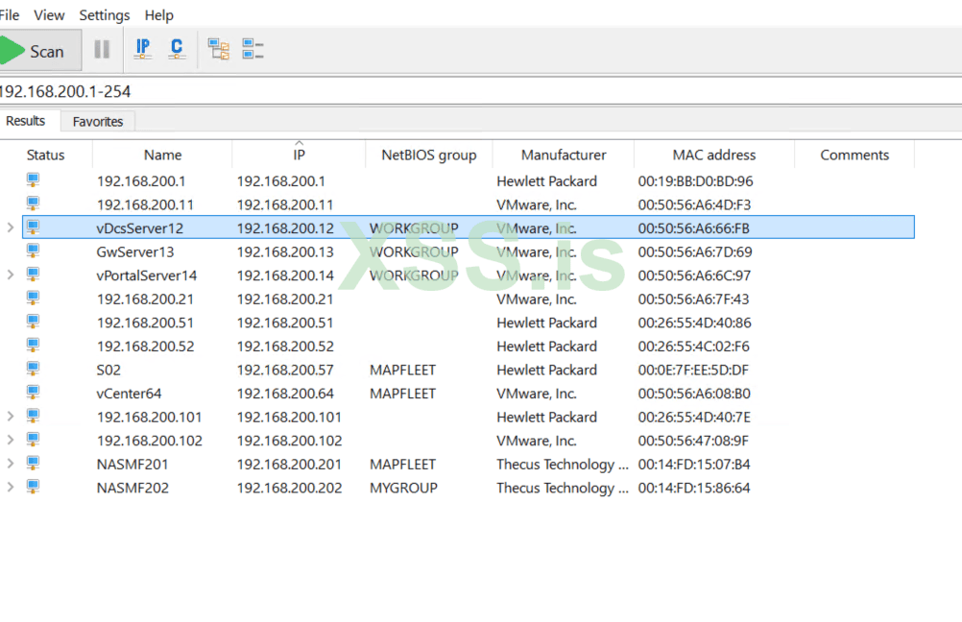The width and height of the screenshot is (962, 622).
Task: Switch to the Results tab
Action: pyautogui.click(x=26, y=121)
